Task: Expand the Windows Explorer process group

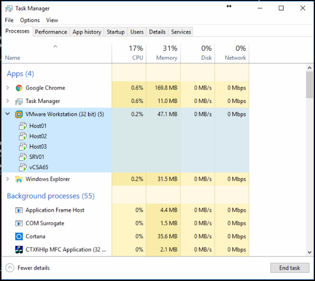Action: tap(8, 179)
